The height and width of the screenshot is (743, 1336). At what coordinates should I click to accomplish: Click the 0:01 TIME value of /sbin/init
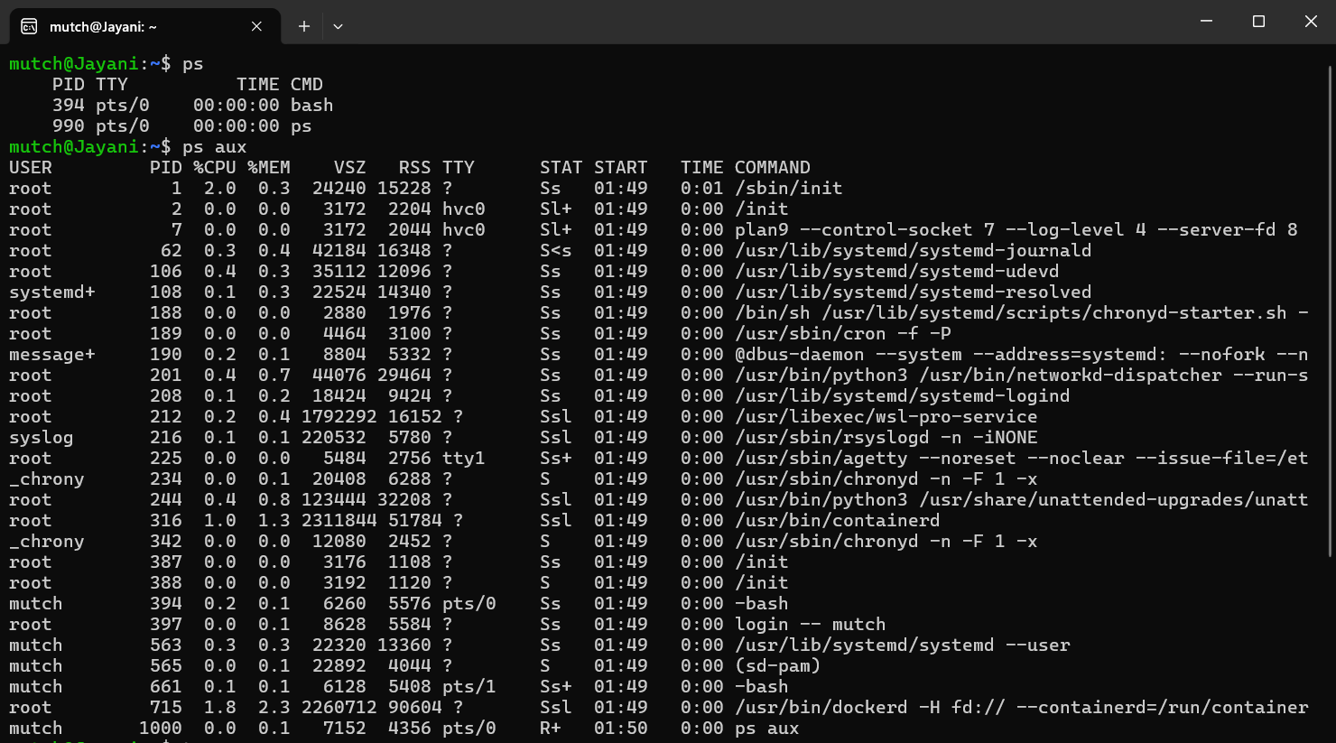tap(702, 189)
